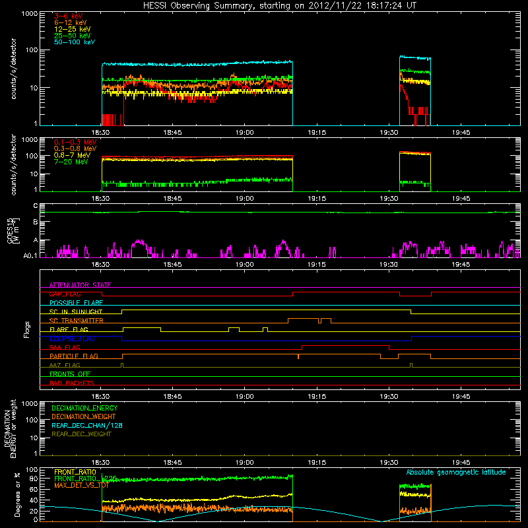Select the green 7-20 MeV legend label
Image resolution: width=528 pixels, height=528 pixels.
[x=71, y=162]
